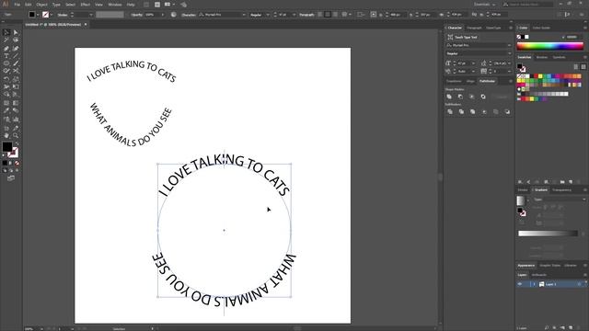Viewport: 589px width, 331px height.
Task: Select the Eyedropper tool
Action: pos(6,110)
